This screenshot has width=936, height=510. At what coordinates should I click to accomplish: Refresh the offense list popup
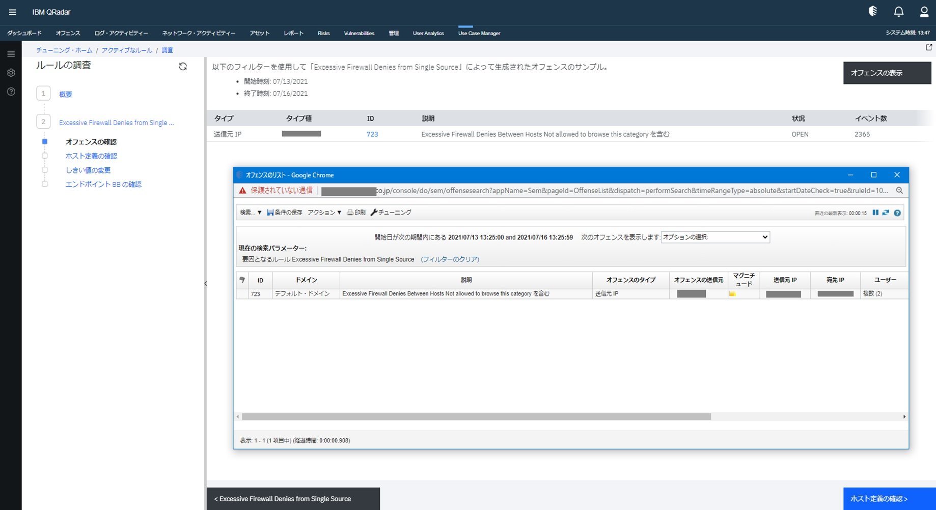pos(886,213)
